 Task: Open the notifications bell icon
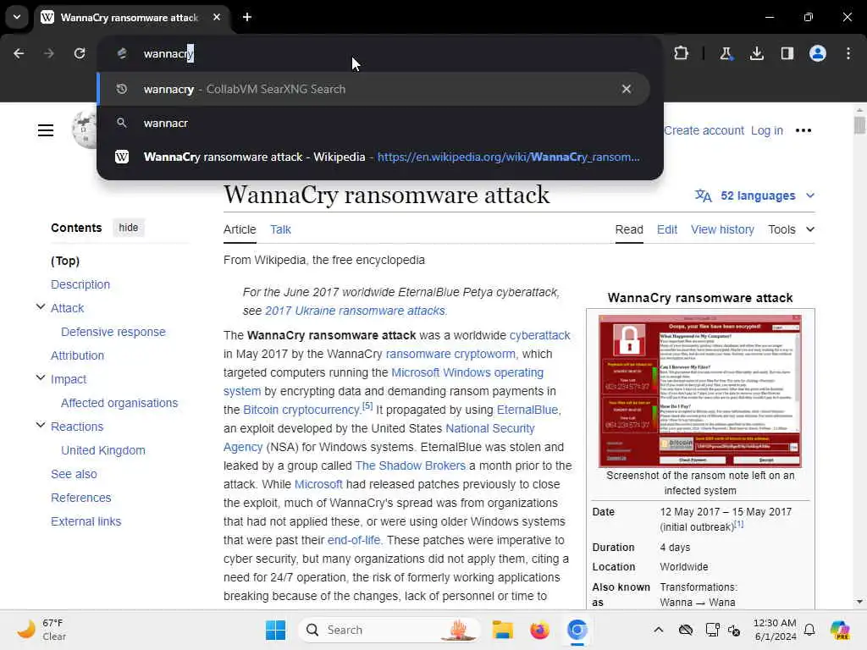click(809, 630)
